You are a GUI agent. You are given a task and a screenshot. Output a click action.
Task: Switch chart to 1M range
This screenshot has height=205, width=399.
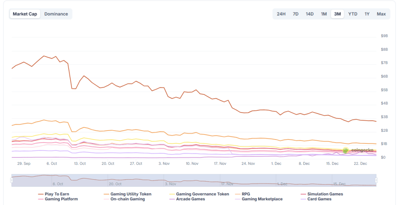(x=324, y=14)
